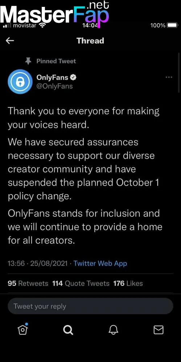Open the OnlyFans profile avatar
This screenshot has height=362, width=181.
[20, 81]
